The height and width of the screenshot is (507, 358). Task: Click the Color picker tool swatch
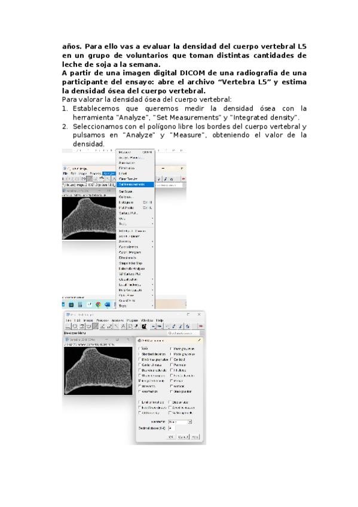pos(144,326)
